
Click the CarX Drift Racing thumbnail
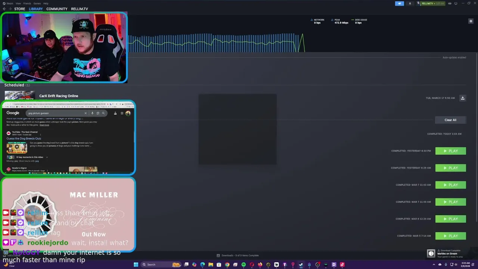(x=20, y=96)
